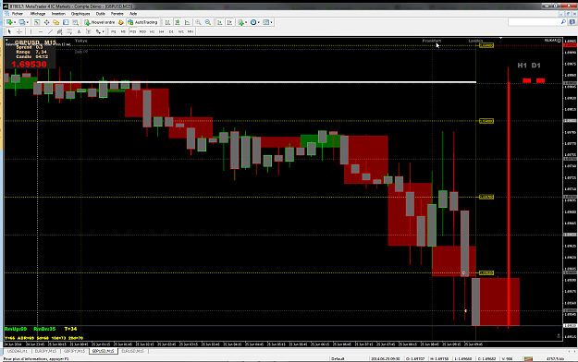The height and width of the screenshot is (362, 578).
Task: Click the connection status bars icon
Action: click(x=529, y=358)
